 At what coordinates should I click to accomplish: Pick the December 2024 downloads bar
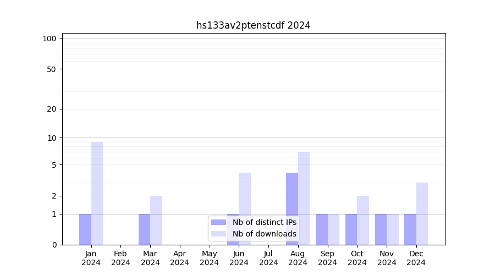(x=422, y=213)
